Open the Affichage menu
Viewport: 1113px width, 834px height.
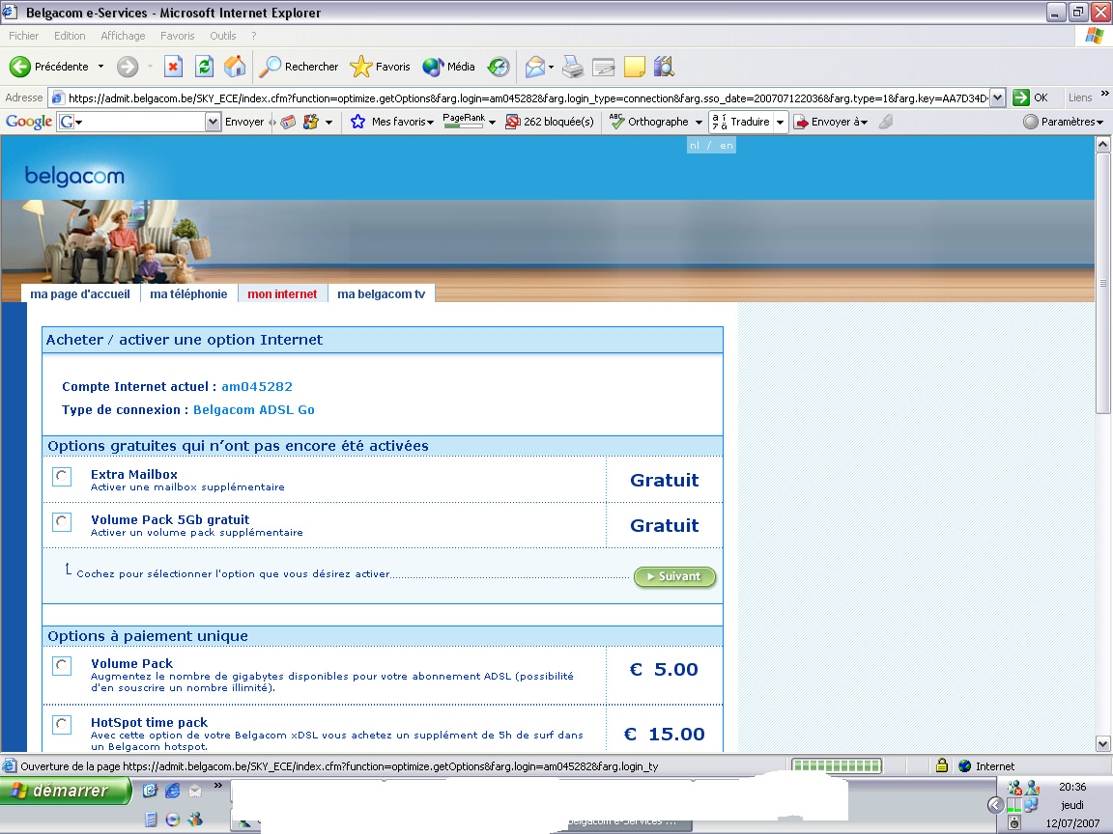pos(123,36)
